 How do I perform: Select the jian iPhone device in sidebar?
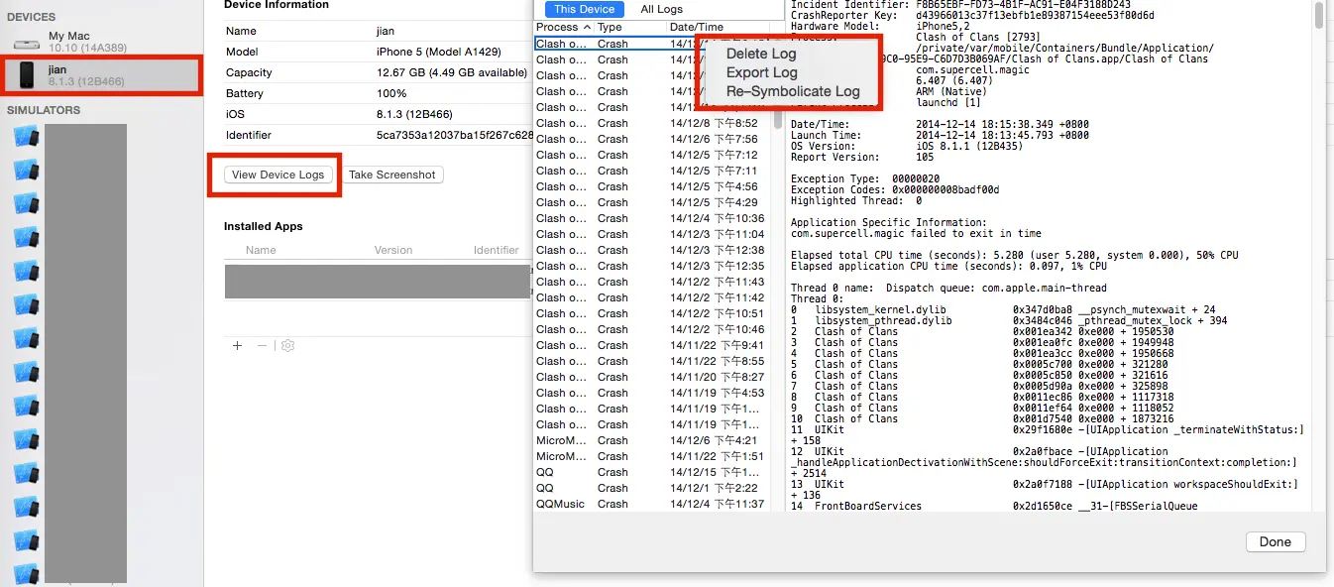click(101, 75)
